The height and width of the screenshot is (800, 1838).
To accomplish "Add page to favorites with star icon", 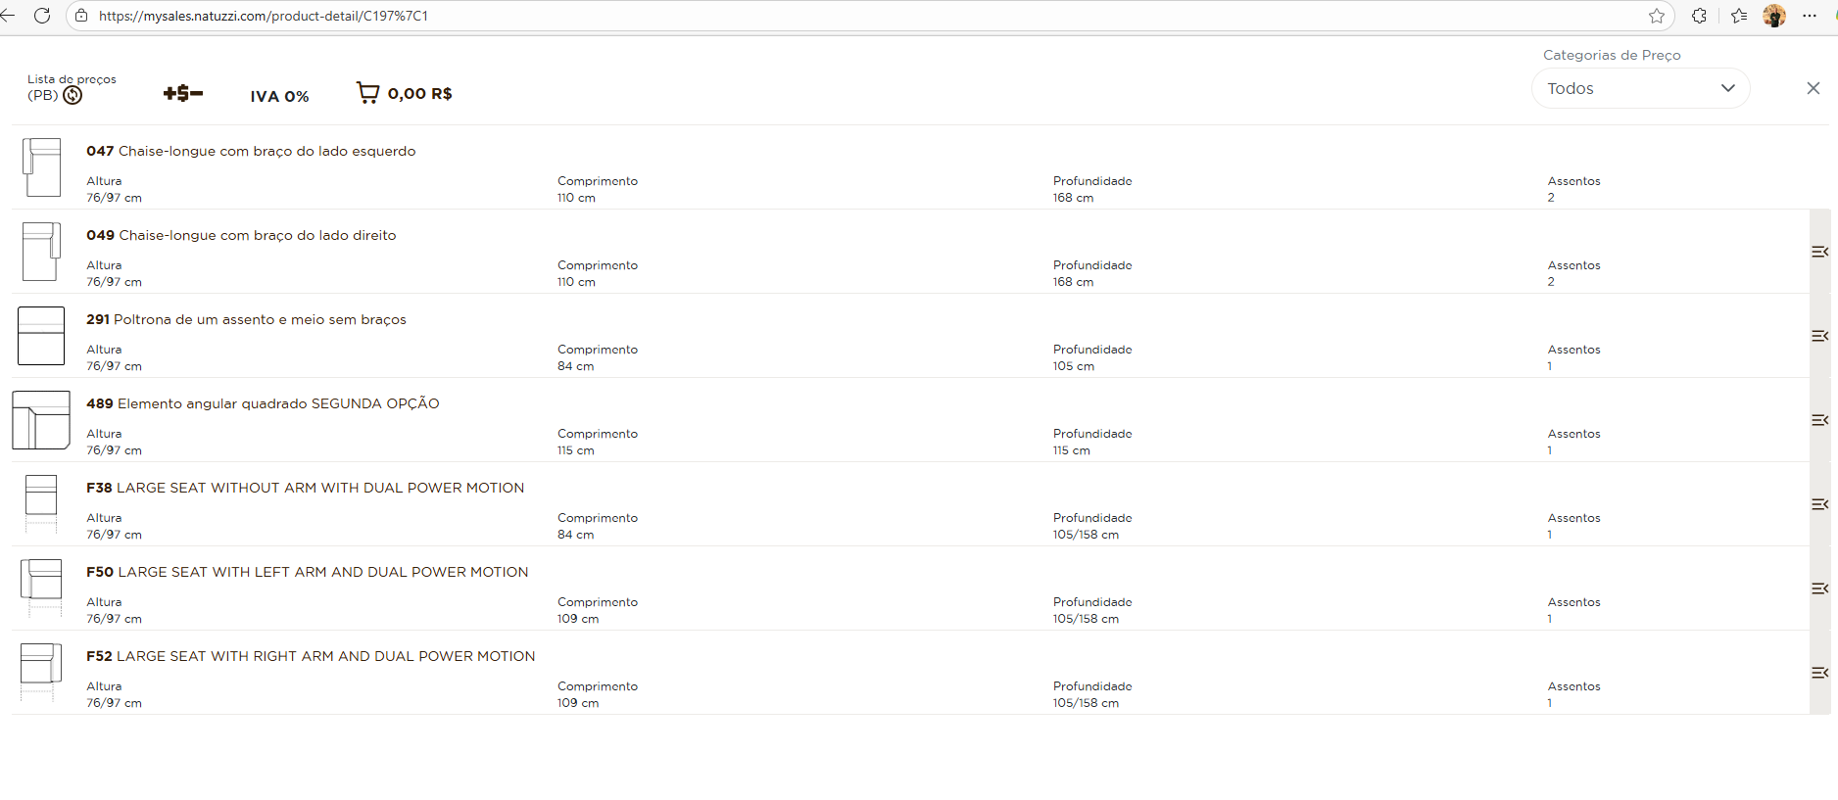I will point(1656,16).
